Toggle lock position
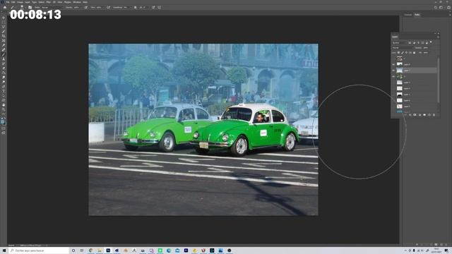This screenshot has height=254, width=452. (406, 52)
